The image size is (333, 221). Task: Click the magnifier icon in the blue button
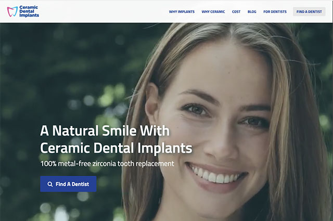(x=50, y=184)
